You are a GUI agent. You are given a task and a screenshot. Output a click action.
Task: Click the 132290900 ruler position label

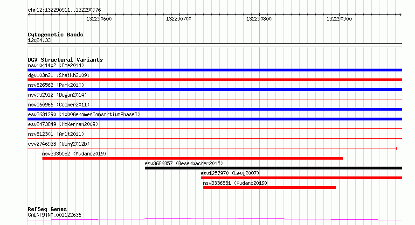pos(339,19)
